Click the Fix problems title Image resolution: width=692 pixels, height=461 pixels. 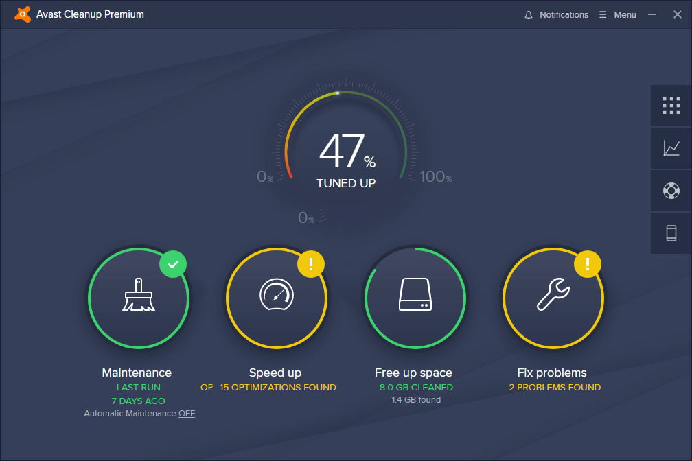coord(552,373)
